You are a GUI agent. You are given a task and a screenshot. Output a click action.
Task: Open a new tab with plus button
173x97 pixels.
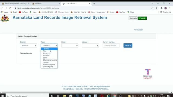click(94, 4)
